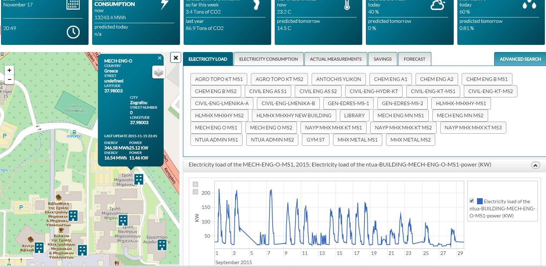Select MHX METAL MS1 building
546x267 pixels.
(358, 140)
